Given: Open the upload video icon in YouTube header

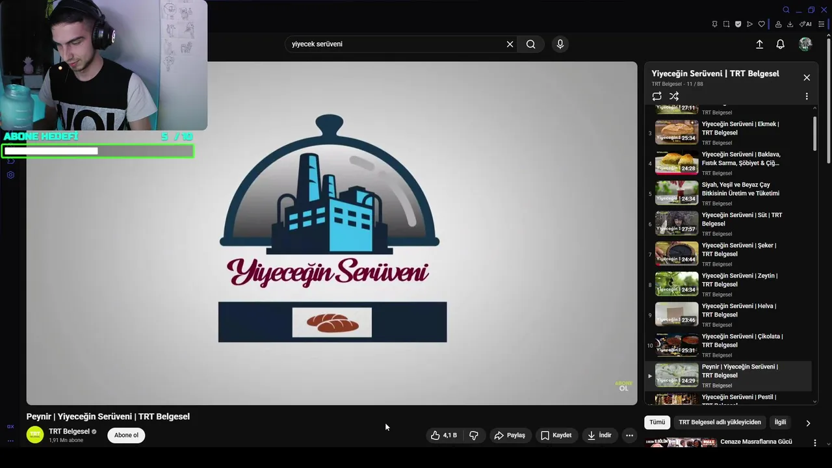Looking at the screenshot, I should 759,44.
